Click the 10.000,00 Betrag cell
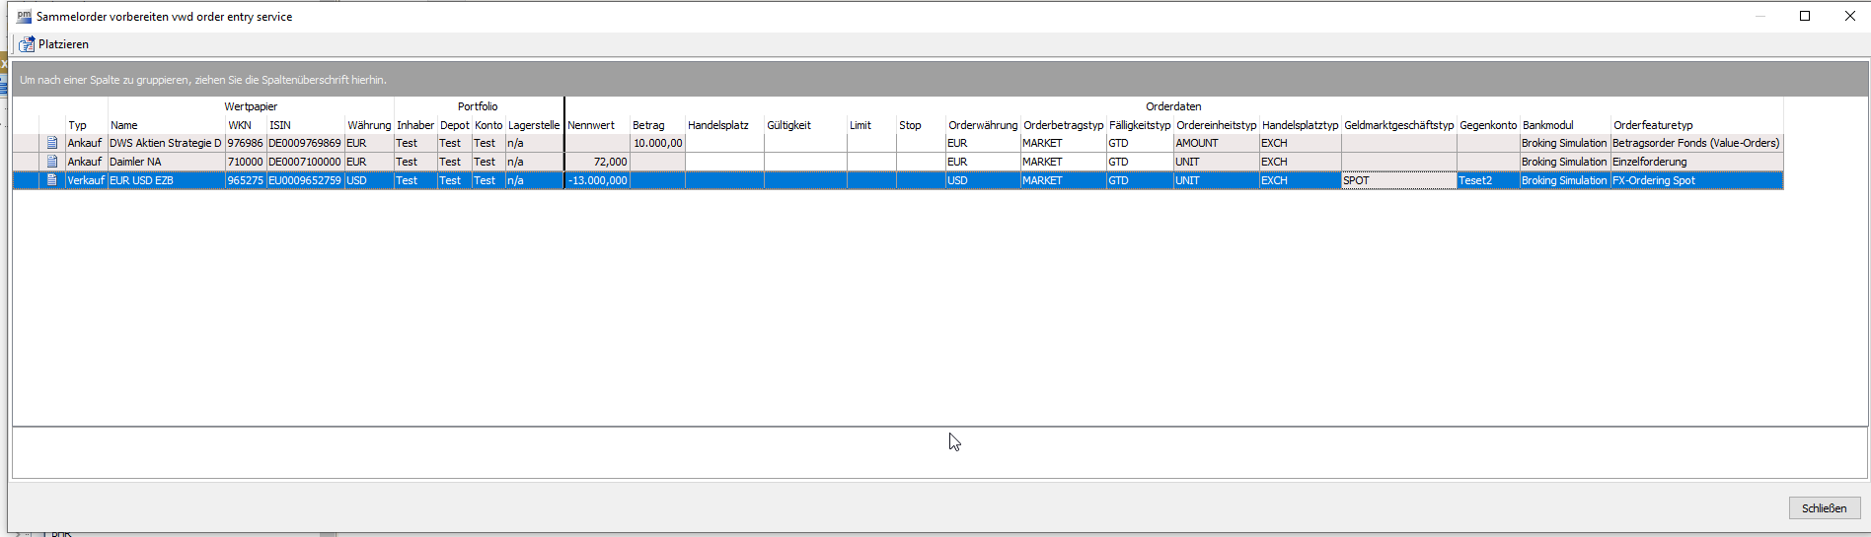This screenshot has width=1871, height=537. (657, 143)
